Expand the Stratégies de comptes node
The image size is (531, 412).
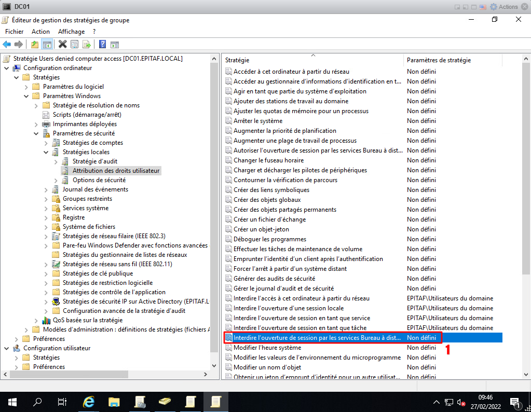point(46,143)
